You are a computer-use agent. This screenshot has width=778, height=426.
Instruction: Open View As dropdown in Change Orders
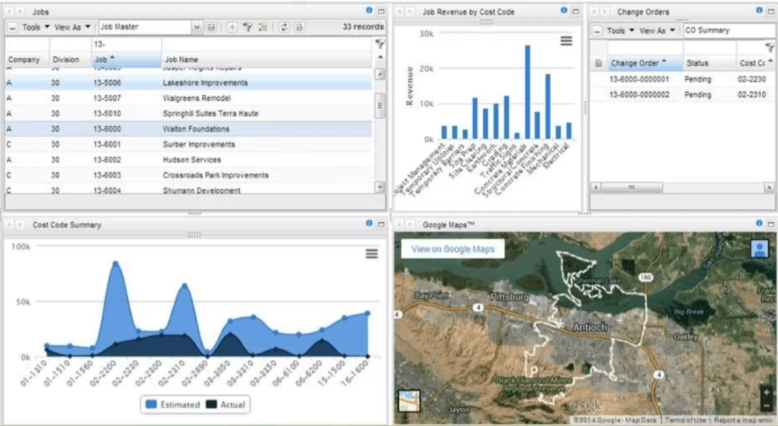coord(657,31)
